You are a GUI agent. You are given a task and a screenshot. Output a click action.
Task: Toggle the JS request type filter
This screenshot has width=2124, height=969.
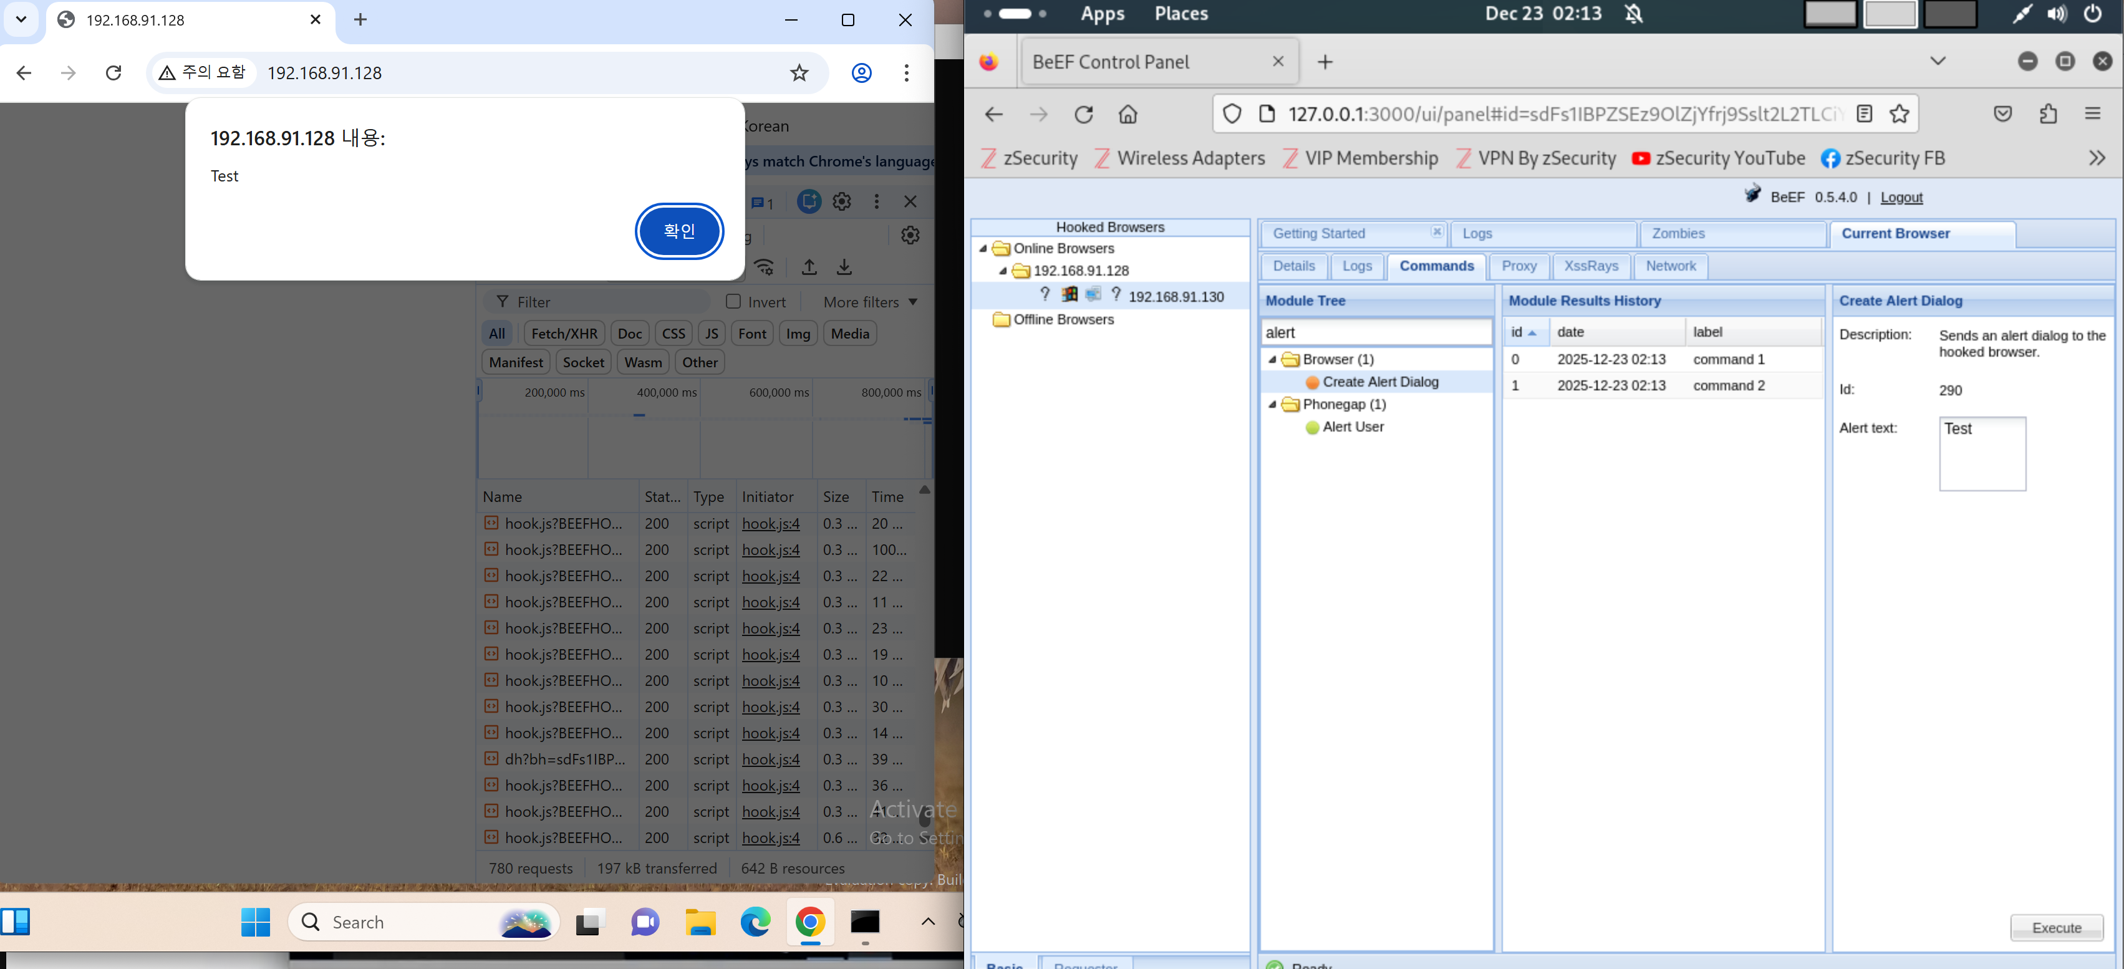(711, 333)
